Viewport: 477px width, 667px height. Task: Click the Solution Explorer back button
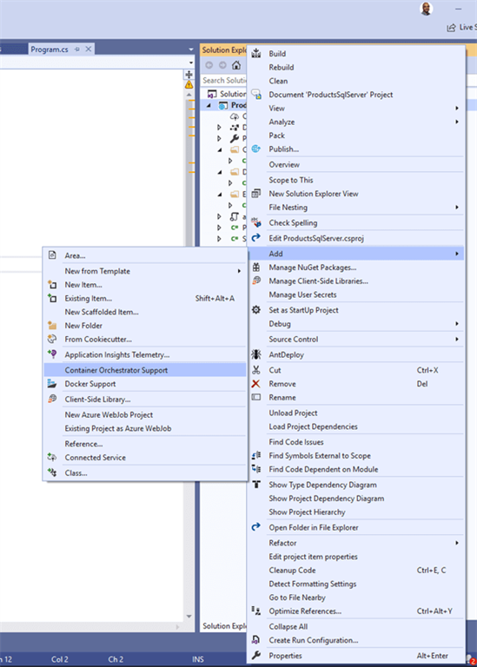(209, 65)
